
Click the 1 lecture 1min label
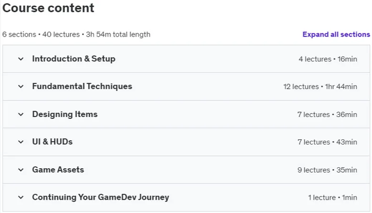[x=332, y=197]
